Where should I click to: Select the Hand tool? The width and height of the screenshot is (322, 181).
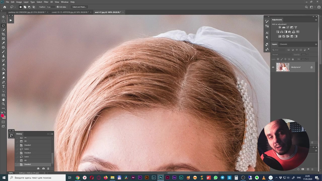pyautogui.click(x=4, y=100)
